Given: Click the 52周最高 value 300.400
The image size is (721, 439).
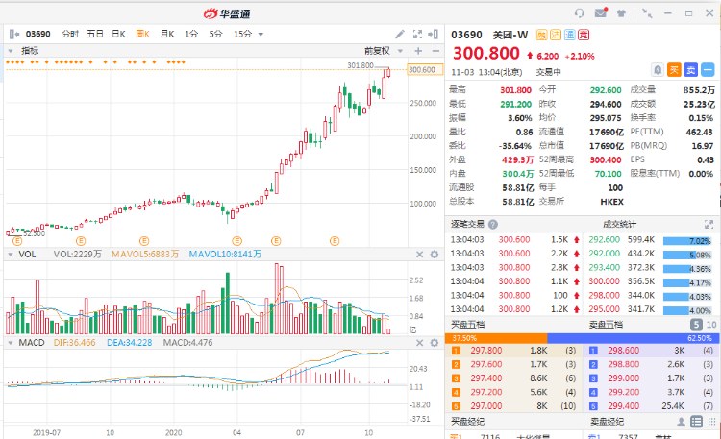Looking at the screenshot, I should tap(606, 160).
